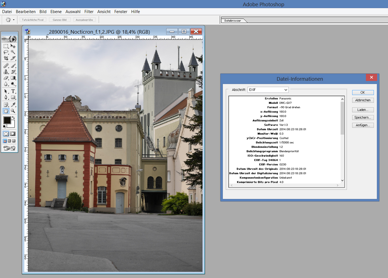
Task: Open the Abschnitt EXIF dropdown
Action: (x=268, y=90)
